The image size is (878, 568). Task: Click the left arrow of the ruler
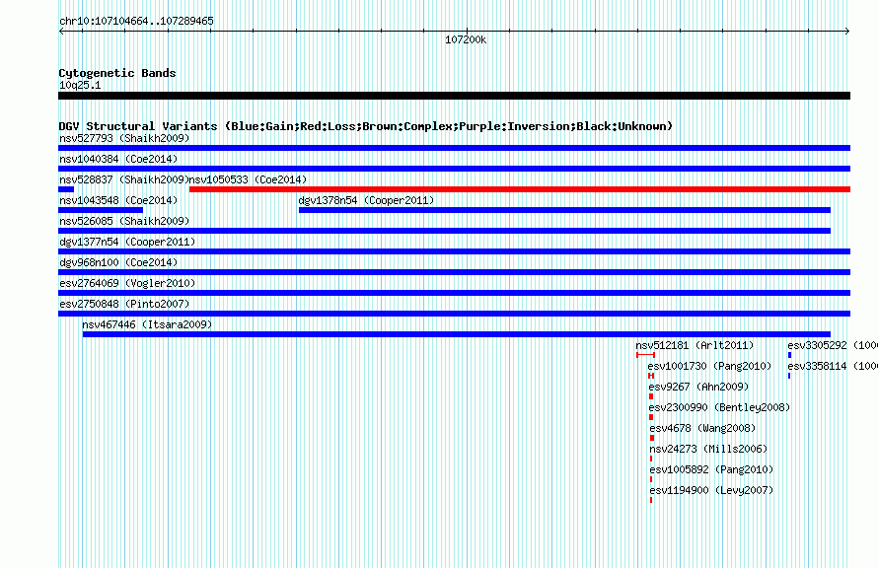pyautogui.click(x=61, y=32)
